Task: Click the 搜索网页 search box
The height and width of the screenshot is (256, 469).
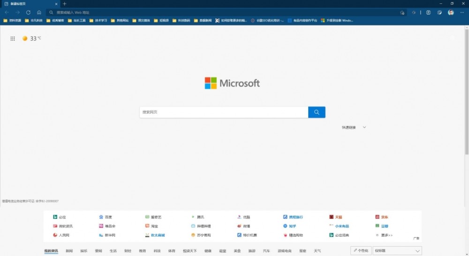Action: (224, 112)
